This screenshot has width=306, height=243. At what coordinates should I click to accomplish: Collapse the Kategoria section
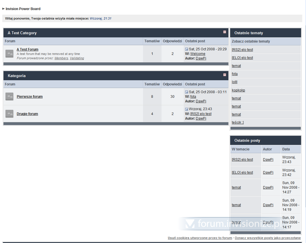[x=225, y=75]
